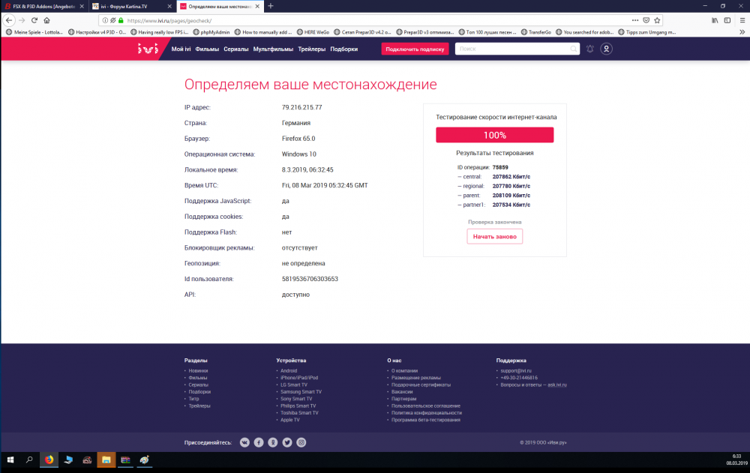The height and width of the screenshot is (473, 750).
Task: Click the VK icon in the footer
Action: 244,442
